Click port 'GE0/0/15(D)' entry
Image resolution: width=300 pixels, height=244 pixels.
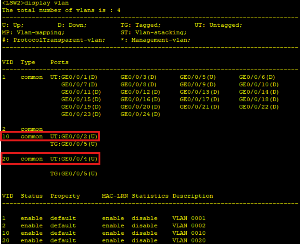pyautogui.click(x=81, y=100)
